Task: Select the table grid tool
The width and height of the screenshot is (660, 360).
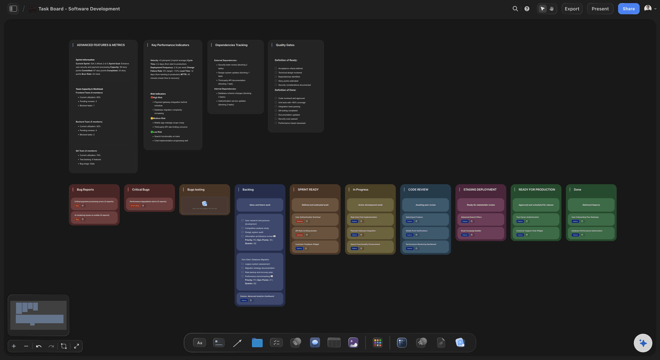Action: click(x=334, y=343)
